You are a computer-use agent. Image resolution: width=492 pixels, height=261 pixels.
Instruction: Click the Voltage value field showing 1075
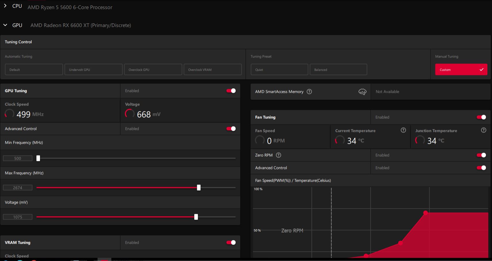click(18, 217)
